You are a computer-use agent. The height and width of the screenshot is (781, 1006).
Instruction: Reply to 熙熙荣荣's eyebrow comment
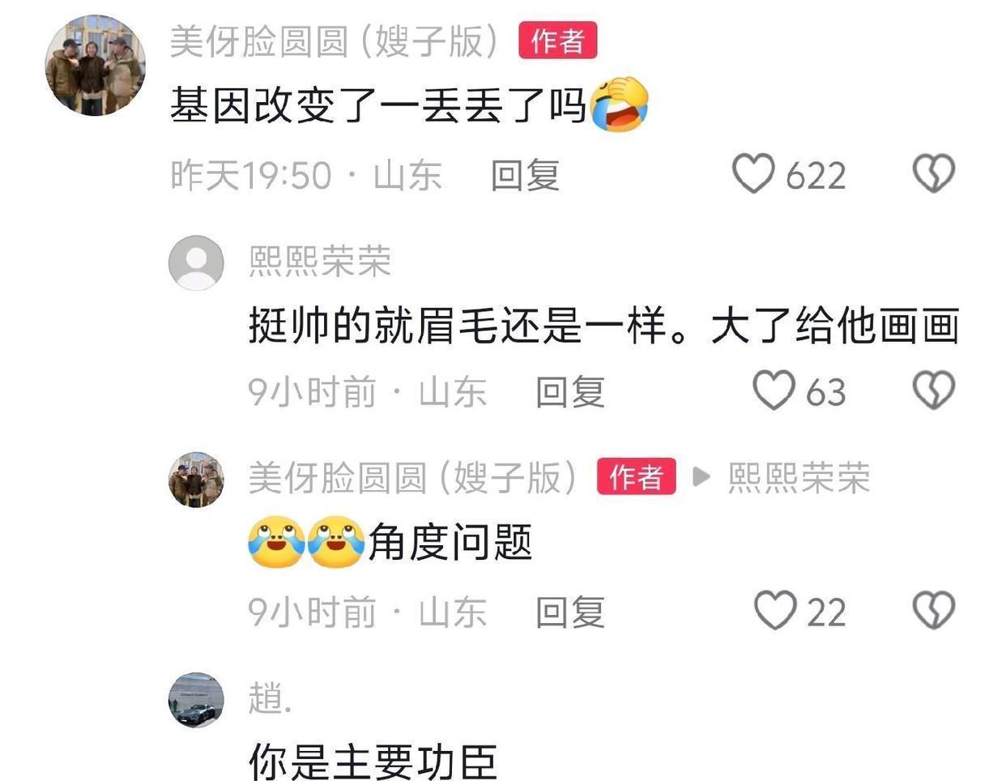pos(570,392)
